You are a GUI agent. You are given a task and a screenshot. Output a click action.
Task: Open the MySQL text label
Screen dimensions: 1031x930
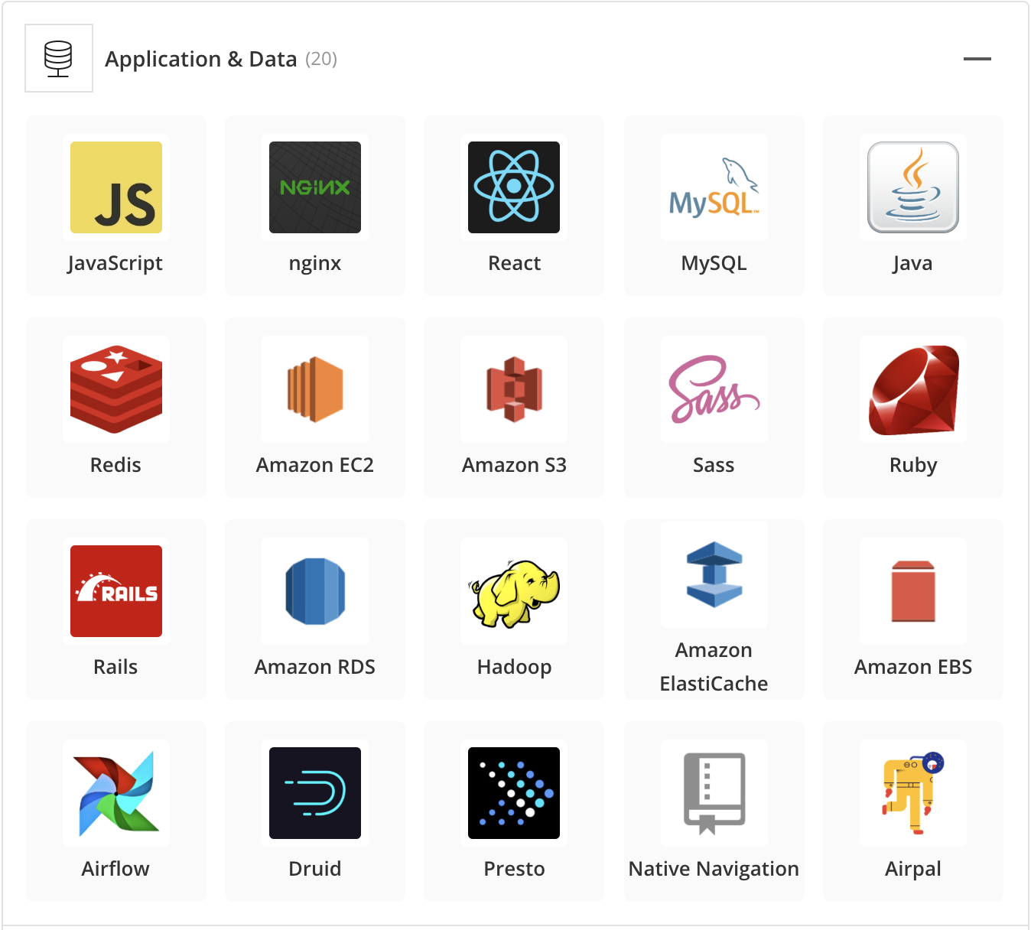coord(714,264)
